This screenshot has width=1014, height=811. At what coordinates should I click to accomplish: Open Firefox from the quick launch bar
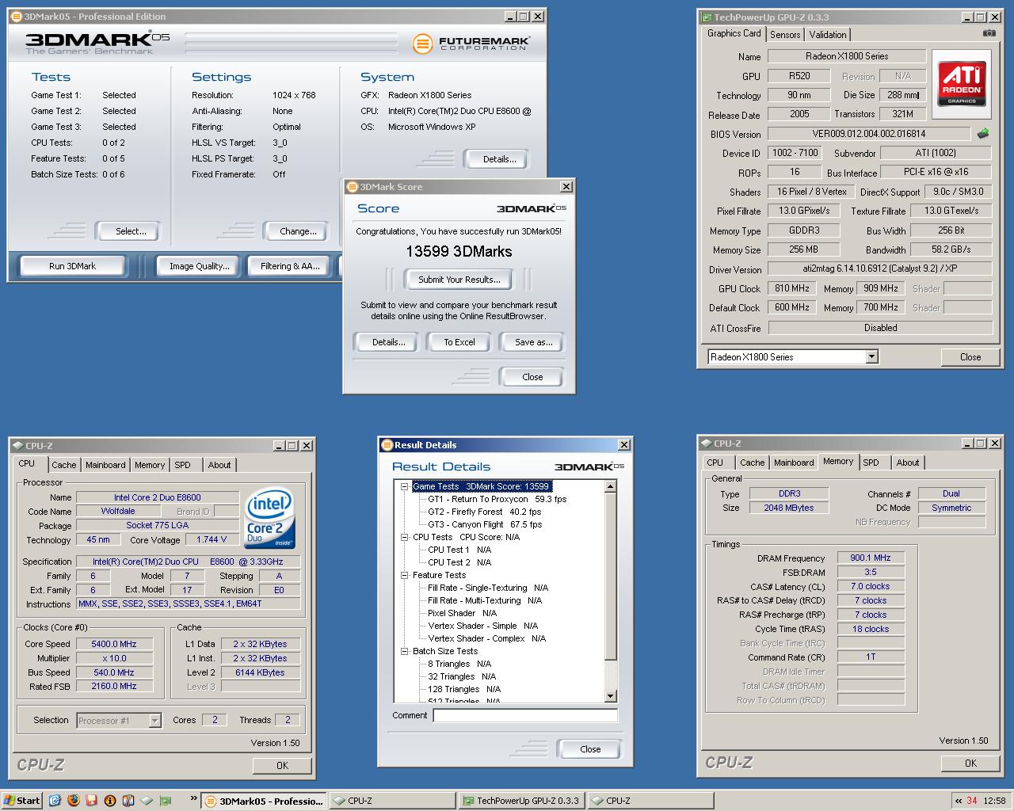[73, 801]
